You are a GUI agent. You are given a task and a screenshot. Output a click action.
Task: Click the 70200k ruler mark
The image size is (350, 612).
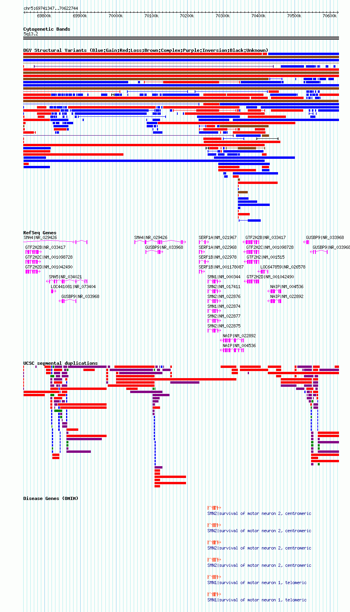click(x=187, y=16)
